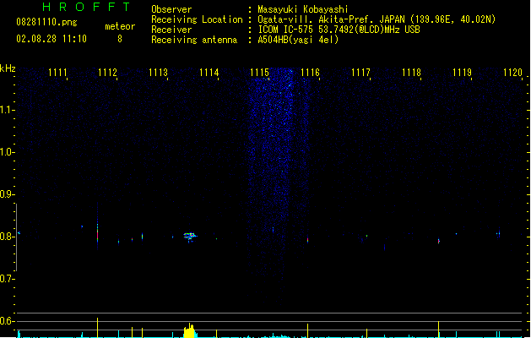The height and width of the screenshot is (338, 531).
Task: Click the meteor label
Action: click(x=120, y=26)
